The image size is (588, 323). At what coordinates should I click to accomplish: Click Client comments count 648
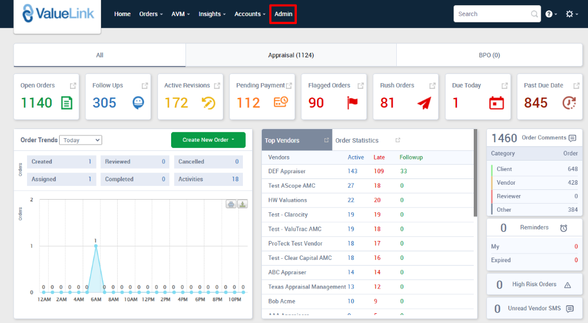(x=572, y=169)
